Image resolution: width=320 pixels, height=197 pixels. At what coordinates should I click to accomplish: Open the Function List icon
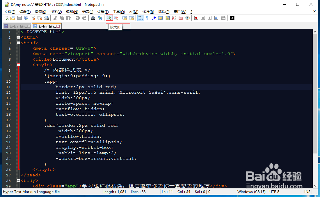tap(174, 18)
